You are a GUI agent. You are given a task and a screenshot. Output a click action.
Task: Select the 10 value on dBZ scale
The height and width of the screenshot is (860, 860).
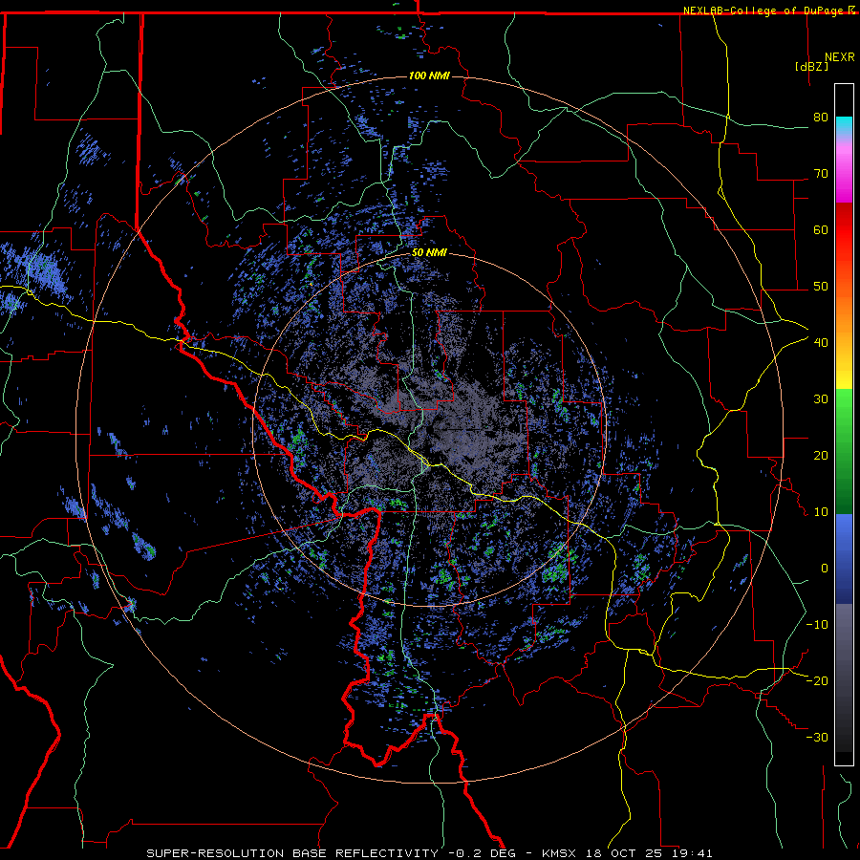click(821, 512)
